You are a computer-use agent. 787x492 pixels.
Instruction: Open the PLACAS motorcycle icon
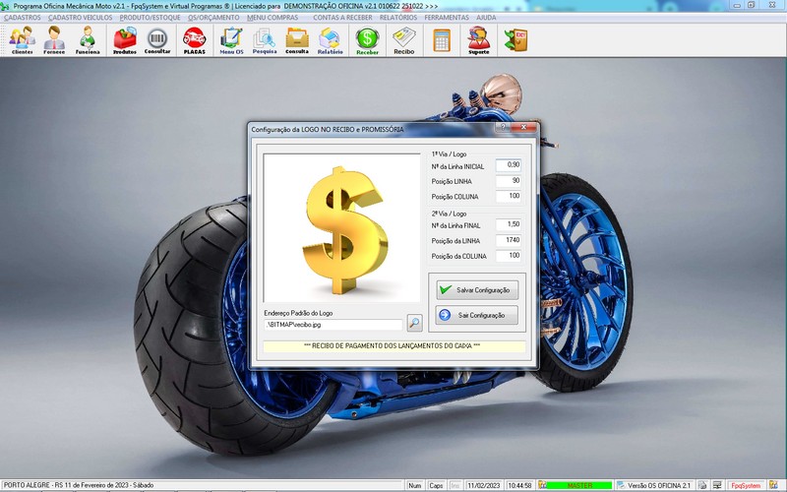click(x=194, y=40)
